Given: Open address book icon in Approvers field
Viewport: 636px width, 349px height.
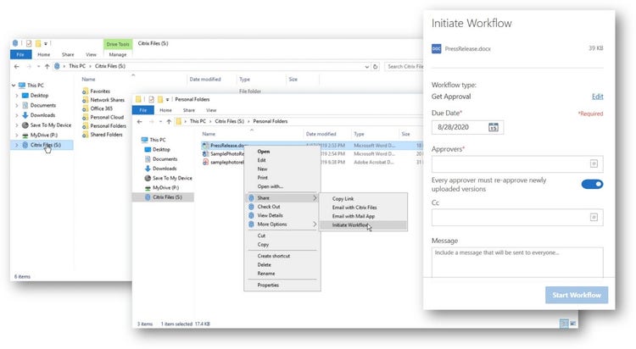Looking at the screenshot, I should click(x=594, y=163).
